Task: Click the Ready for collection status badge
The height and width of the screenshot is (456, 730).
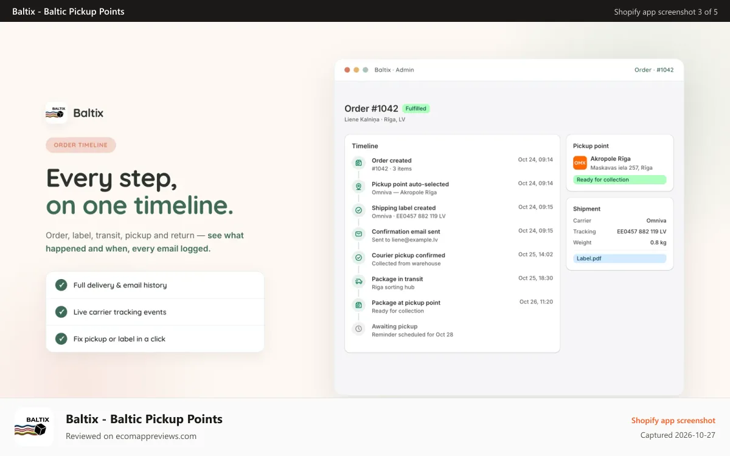Action: pos(620,180)
